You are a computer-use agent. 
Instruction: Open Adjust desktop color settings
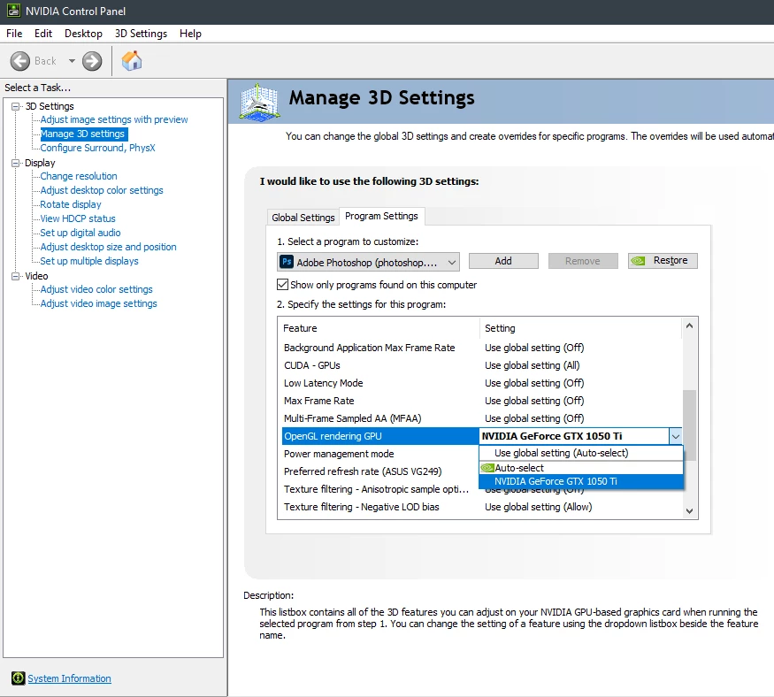click(x=101, y=190)
